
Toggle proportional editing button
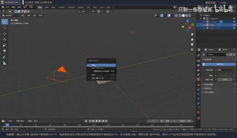(x=108, y=11)
